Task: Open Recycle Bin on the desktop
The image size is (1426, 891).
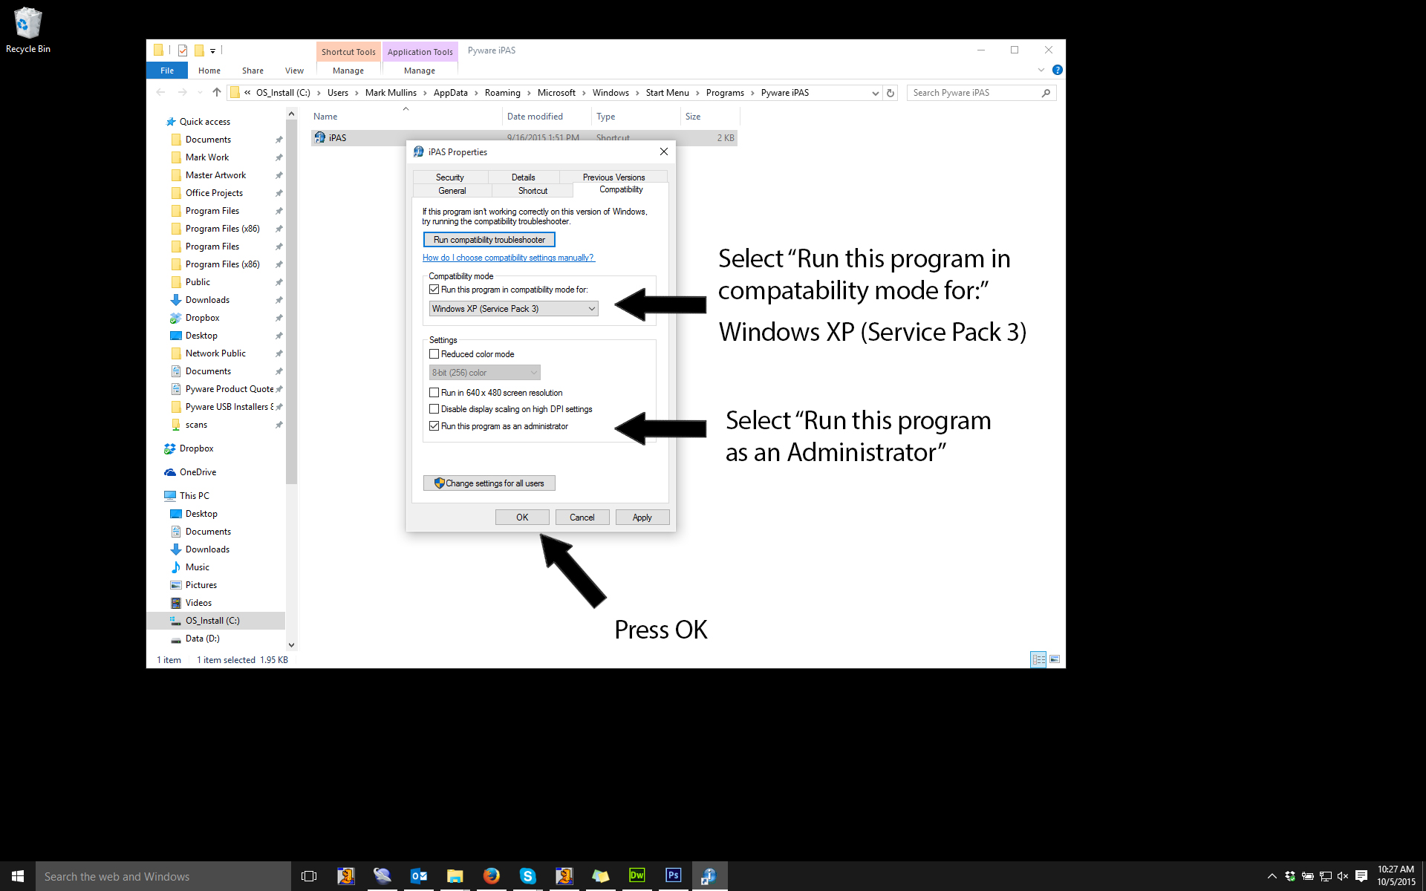Action: click(x=28, y=30)
